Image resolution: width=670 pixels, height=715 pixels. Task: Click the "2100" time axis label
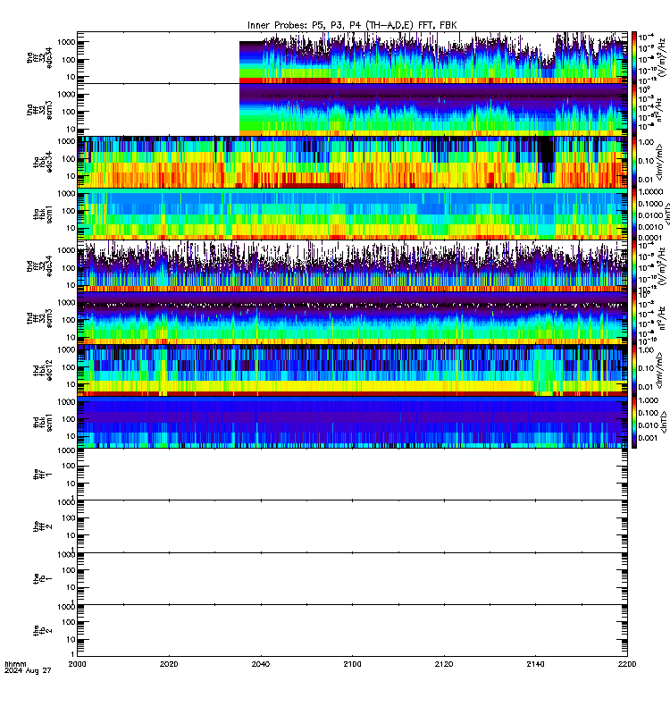tap(352, 664)
